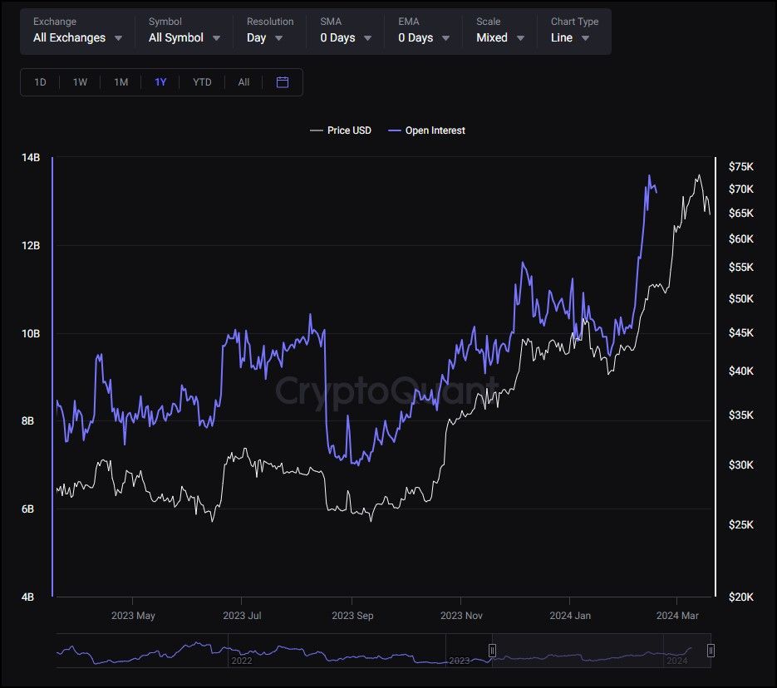
Task: Click the right range slider handle
Action: 711,650
